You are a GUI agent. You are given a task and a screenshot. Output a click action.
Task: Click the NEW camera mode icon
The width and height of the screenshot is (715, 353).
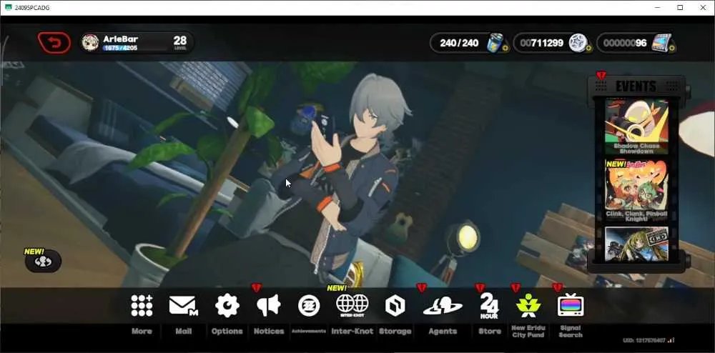(43, 262)
